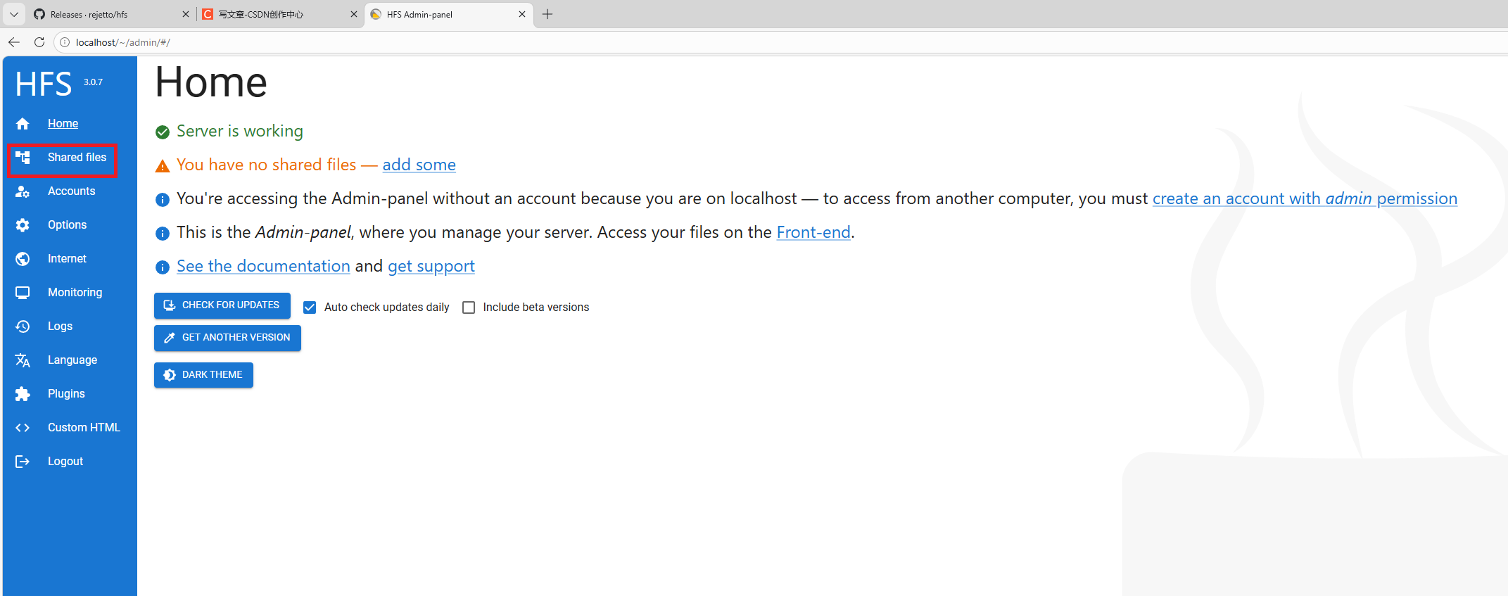Follow the 'add some' shared files link
Image resolution: width=1508 pixels, height=596 pixels.
point(419,165)
